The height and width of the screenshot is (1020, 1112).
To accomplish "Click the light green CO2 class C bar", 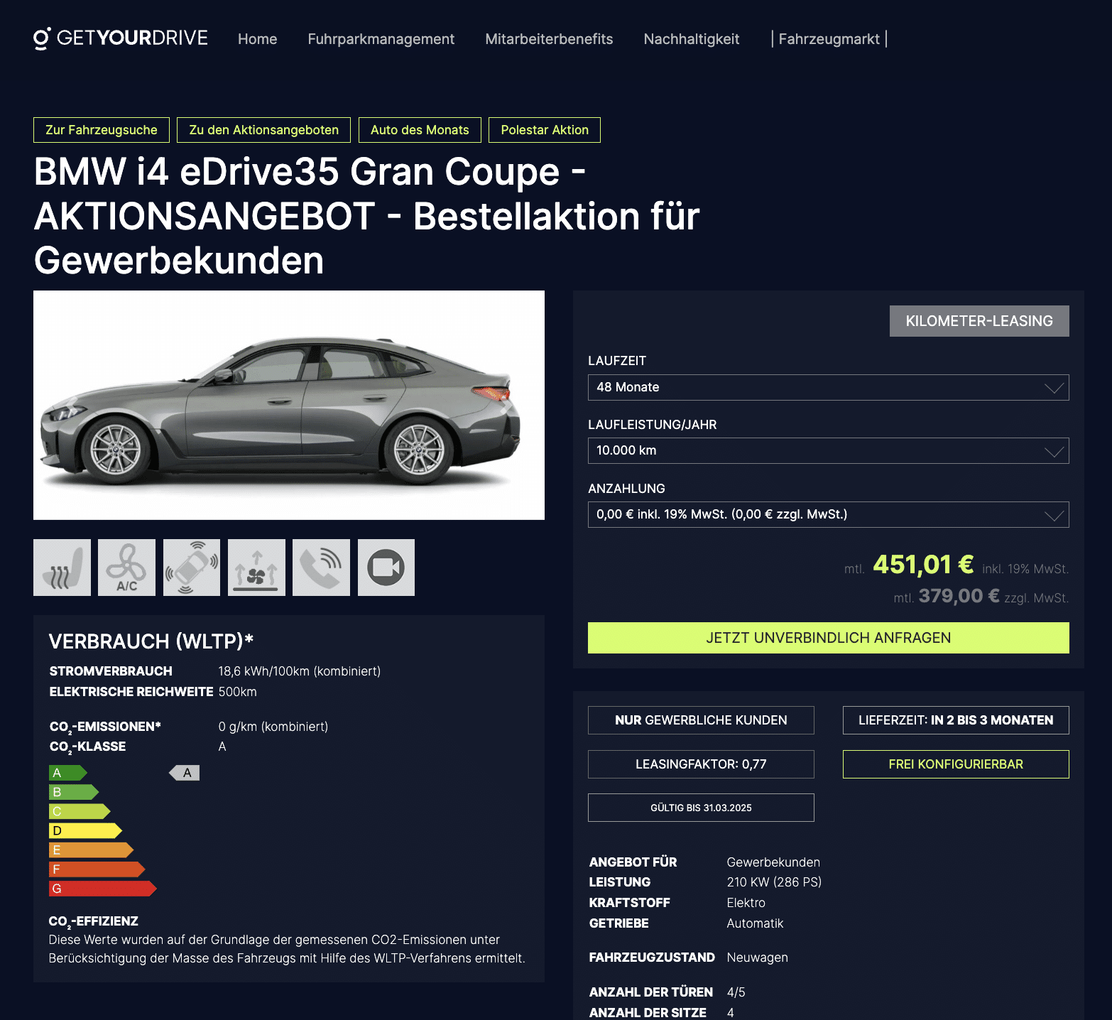I will pyautogui.click(x=80, y=811).
